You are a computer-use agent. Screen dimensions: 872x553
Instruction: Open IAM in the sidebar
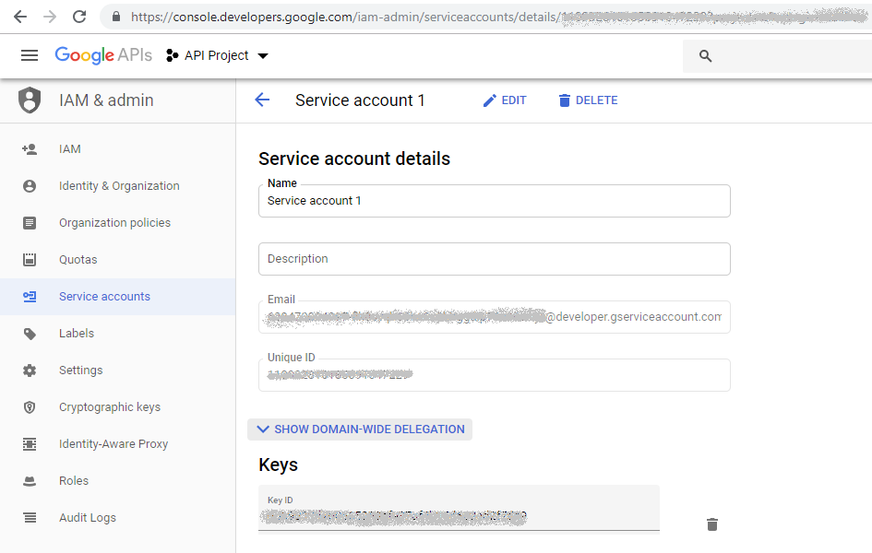(69, 149)
